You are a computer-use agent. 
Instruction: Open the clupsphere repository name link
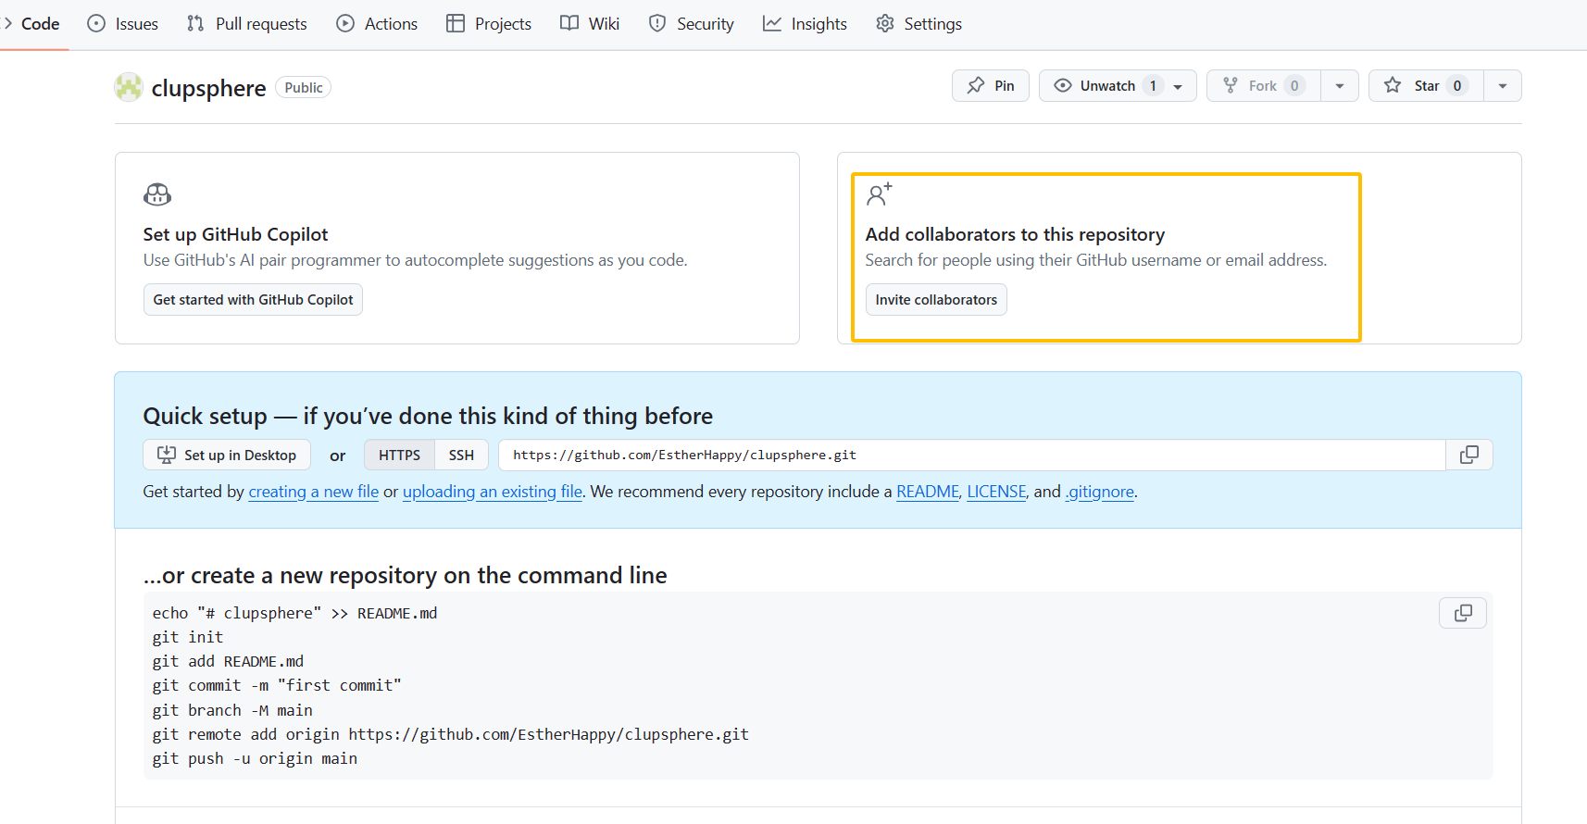(208, 88)
